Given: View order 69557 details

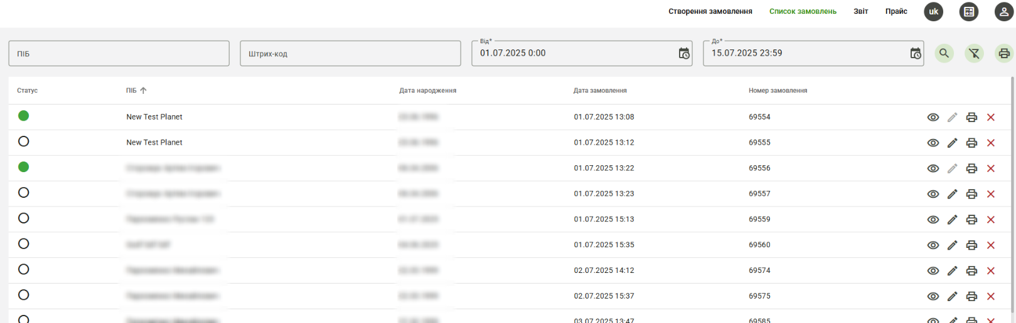Looking at the screenshot, I should click(x=933, y=194).
